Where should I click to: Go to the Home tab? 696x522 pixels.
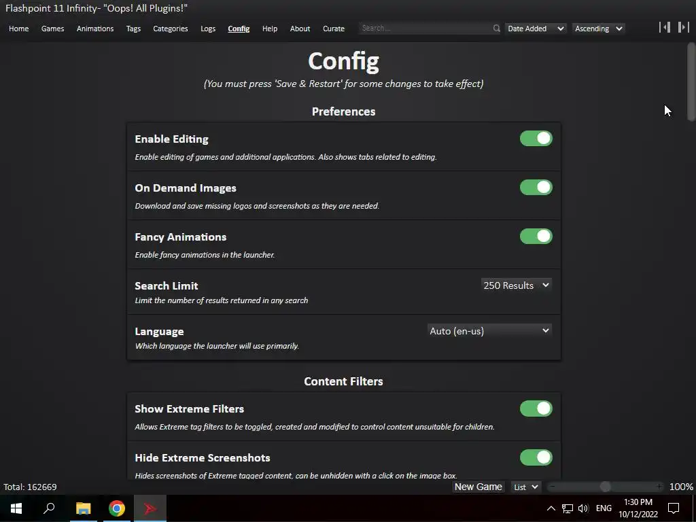(x=18, y=29)
